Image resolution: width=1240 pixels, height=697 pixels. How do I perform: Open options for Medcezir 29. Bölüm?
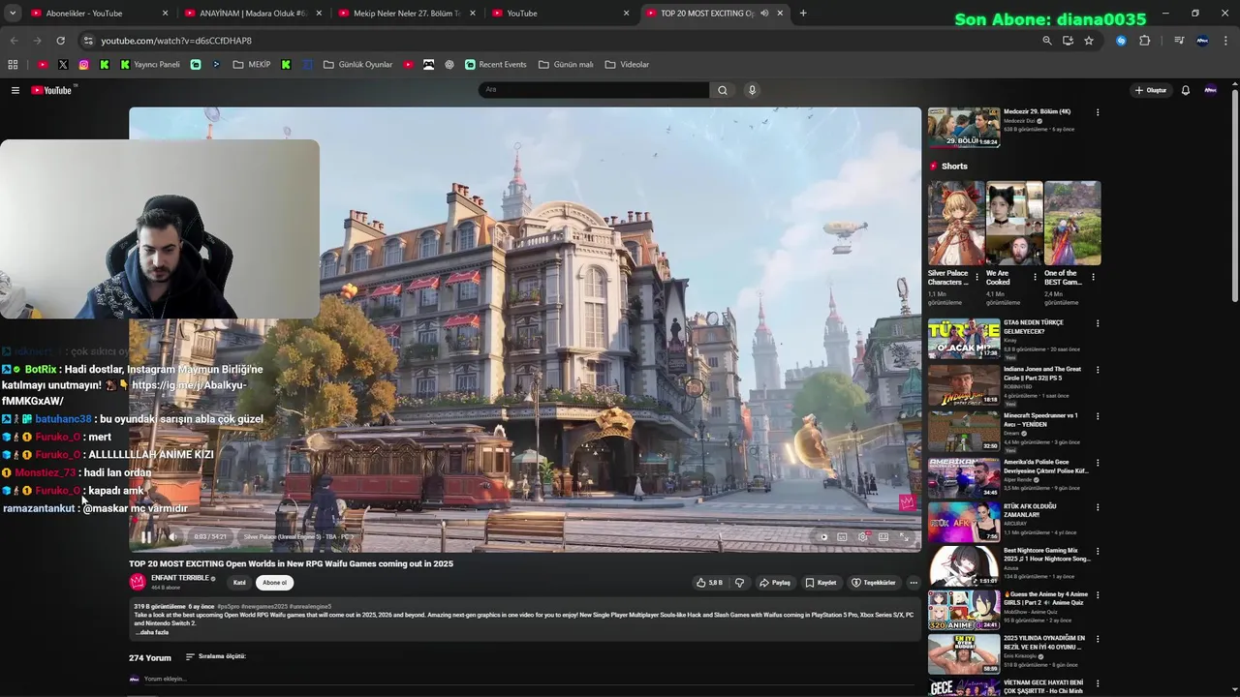pos(1098,112)
